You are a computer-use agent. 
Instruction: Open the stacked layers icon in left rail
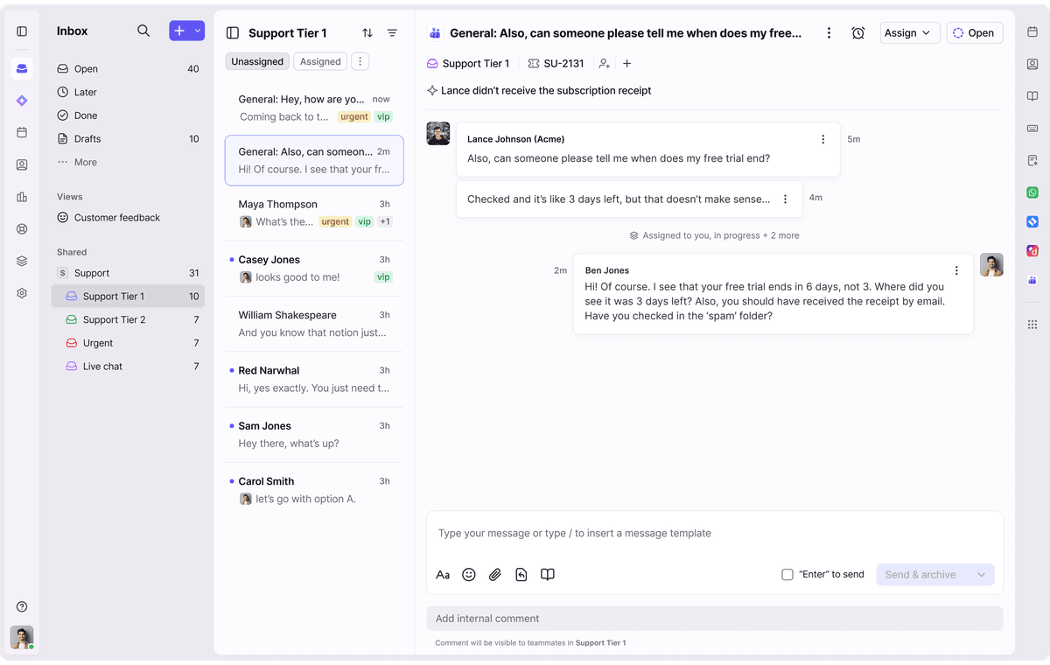pos(22,261)
